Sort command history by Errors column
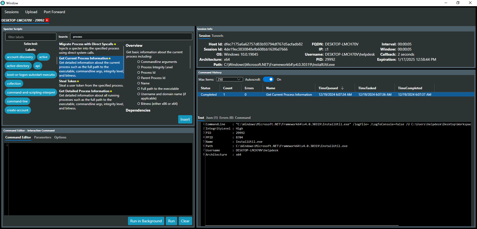The image size is (477, 229). point(249,88)
